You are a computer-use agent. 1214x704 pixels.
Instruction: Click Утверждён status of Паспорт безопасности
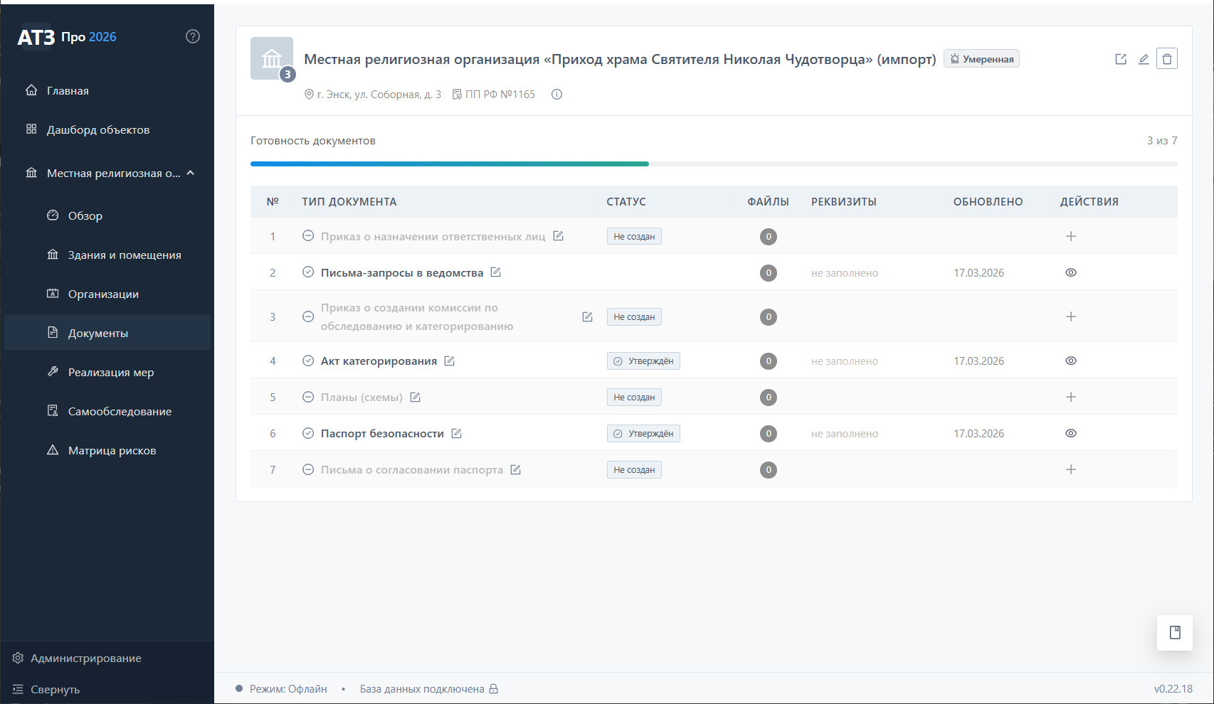coord(643,433)
